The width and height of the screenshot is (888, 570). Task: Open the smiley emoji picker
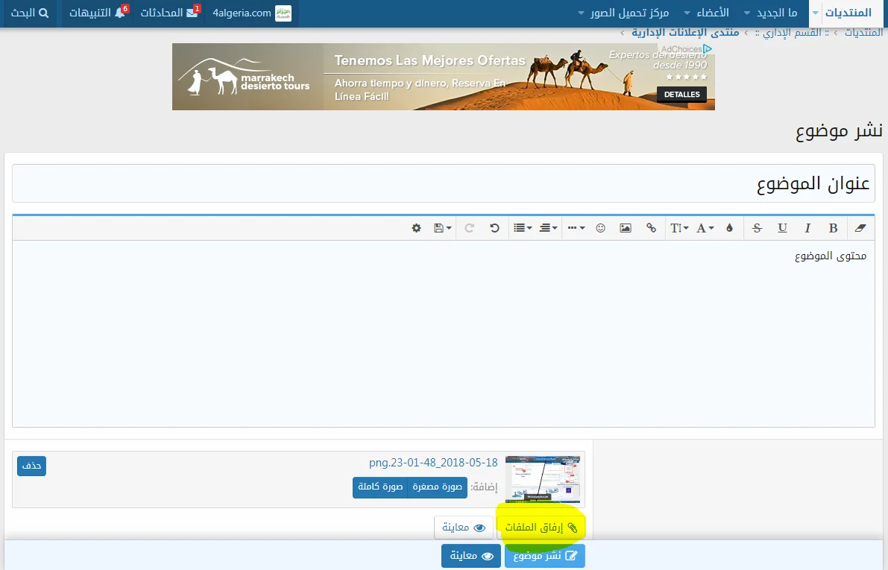[x=600, y=228]
